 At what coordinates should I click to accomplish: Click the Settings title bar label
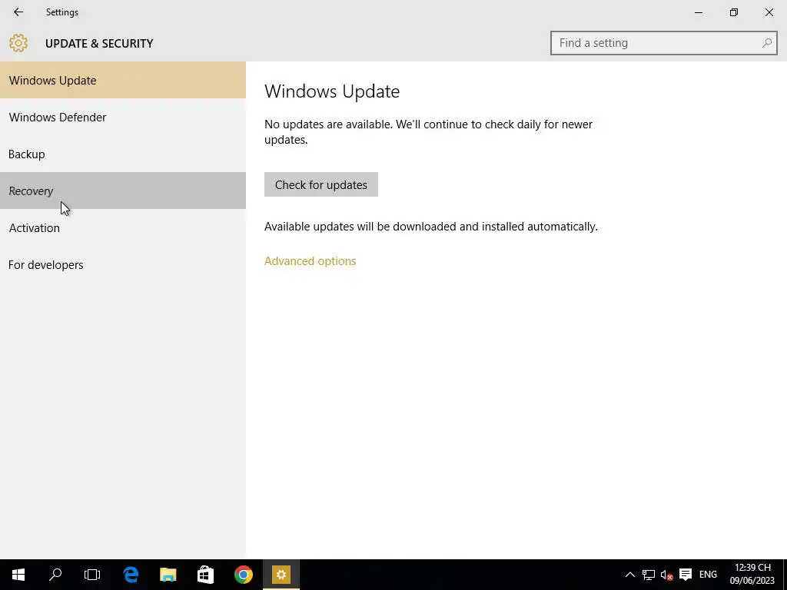(62, 12)
